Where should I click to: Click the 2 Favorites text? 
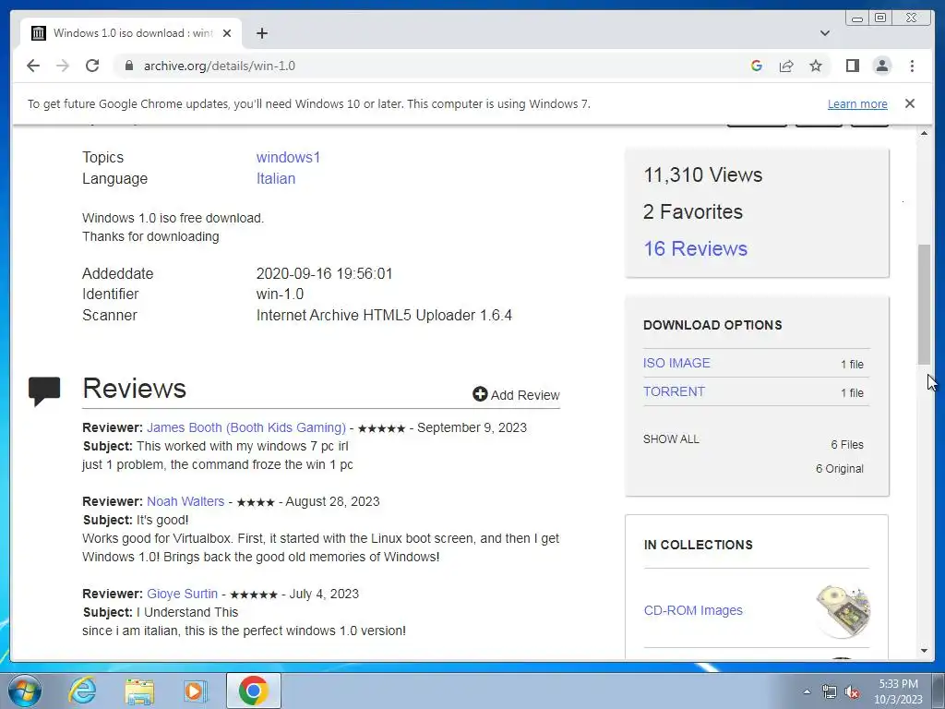coord(693,211)
